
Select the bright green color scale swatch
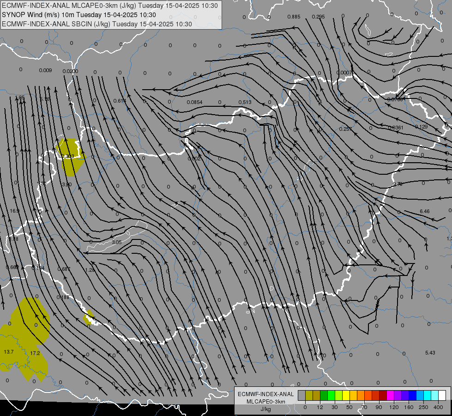331,395
